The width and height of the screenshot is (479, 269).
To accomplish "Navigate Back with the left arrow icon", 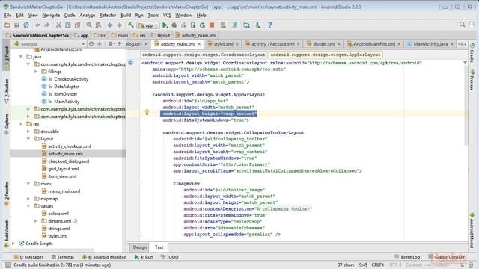I will click(x=110, y=25).
